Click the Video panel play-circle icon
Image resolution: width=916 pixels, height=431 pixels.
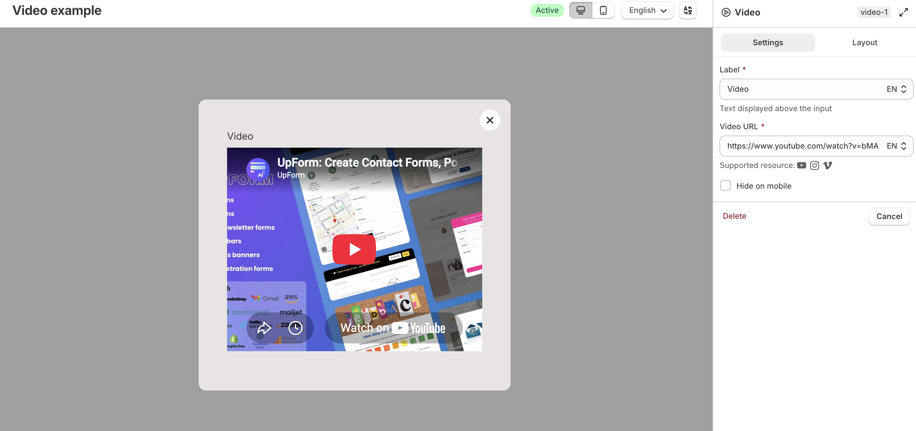click(x=726, y=13)
